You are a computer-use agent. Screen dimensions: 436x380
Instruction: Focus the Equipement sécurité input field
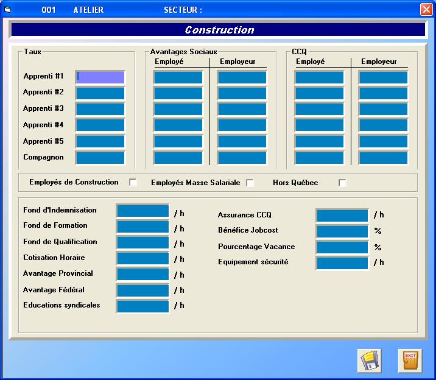coord(342,263)
